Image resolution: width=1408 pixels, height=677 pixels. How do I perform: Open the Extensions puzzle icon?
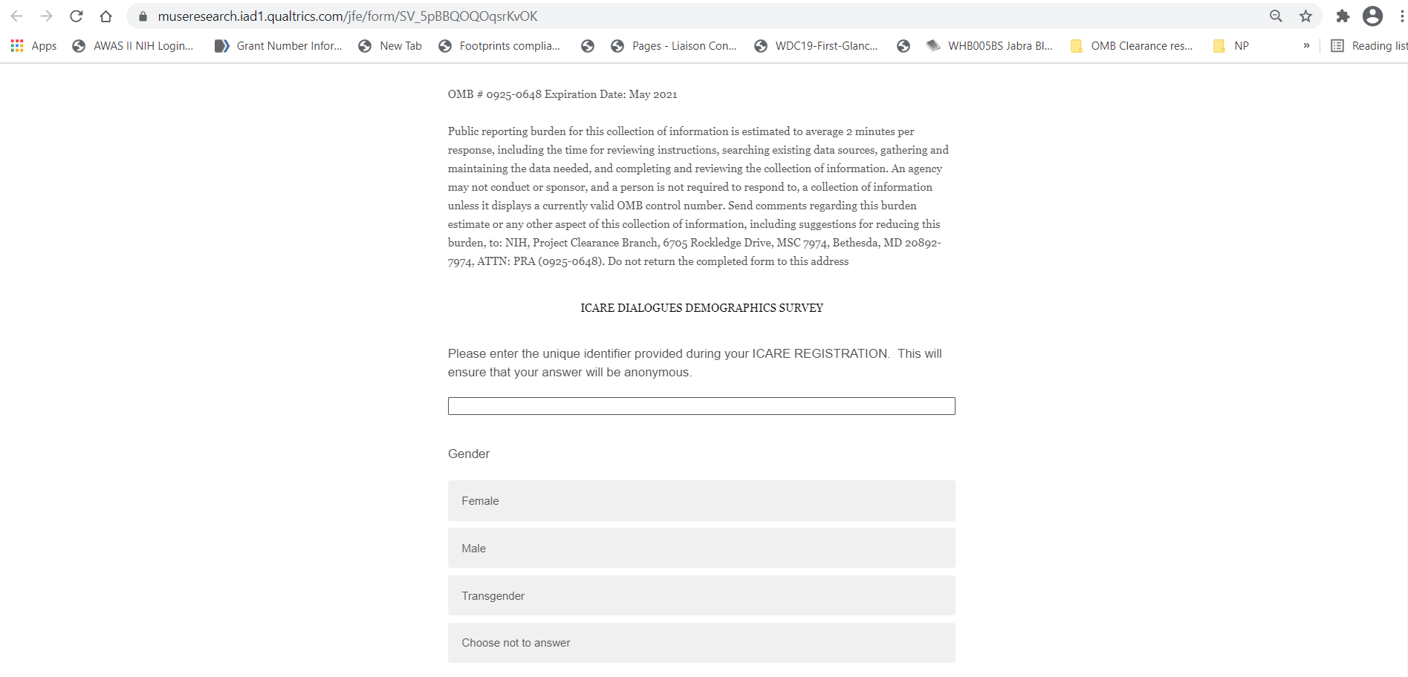[1343, 16]
